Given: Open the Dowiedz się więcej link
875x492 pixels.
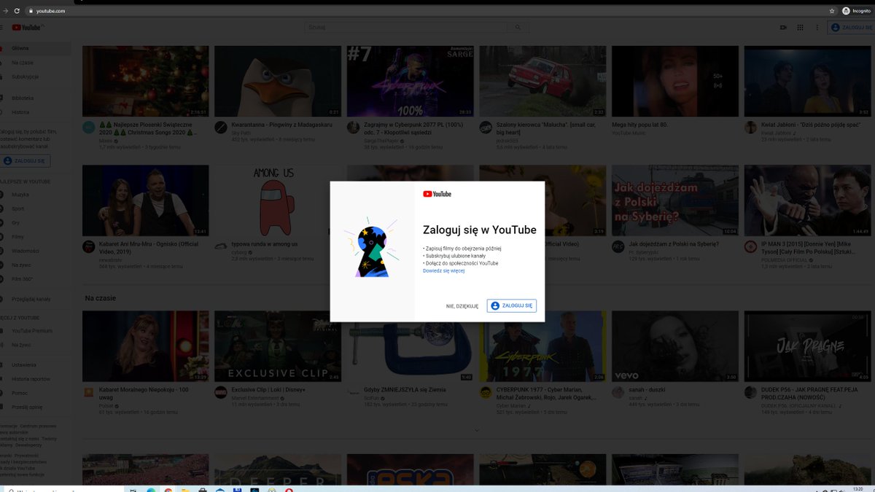Looking at the screenshot, I should (443, 270).
